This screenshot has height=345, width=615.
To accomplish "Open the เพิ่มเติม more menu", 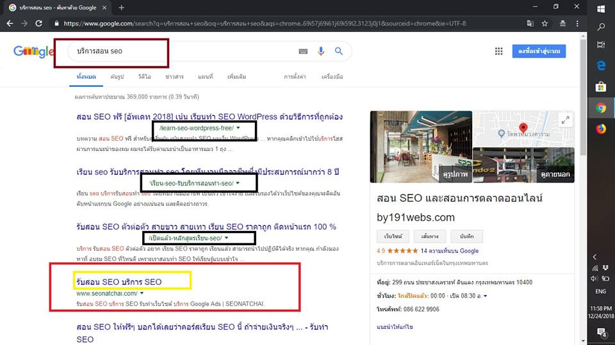I will 237,77.
